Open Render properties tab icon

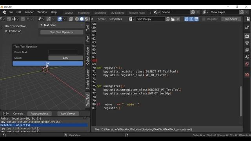coord(247,36)
